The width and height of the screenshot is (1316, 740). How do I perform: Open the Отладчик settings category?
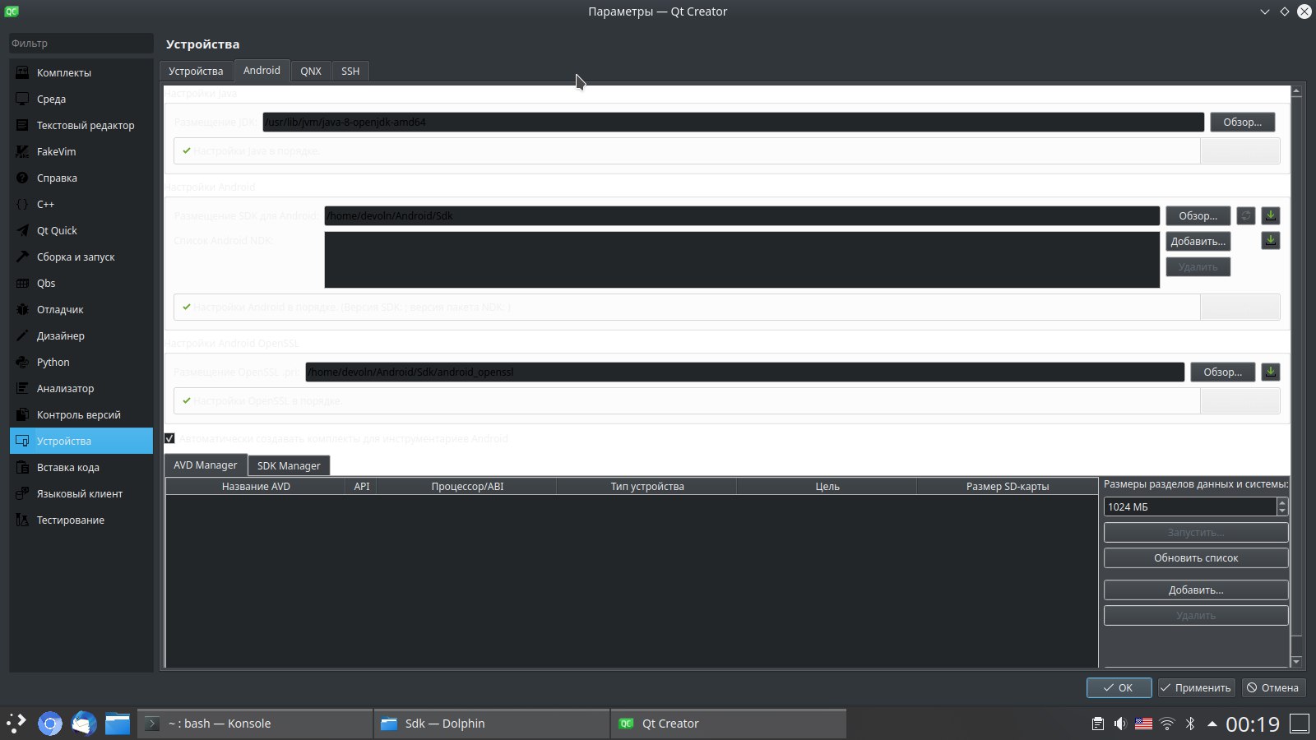pos(81,309)
